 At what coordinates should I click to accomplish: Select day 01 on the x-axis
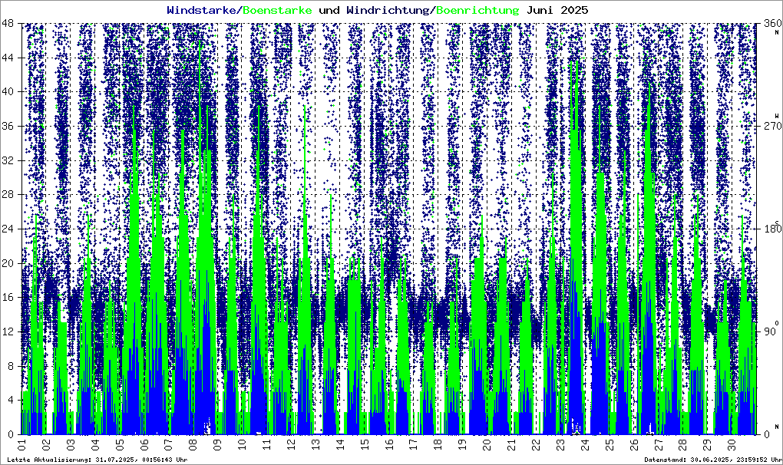[x=21, y=444]
